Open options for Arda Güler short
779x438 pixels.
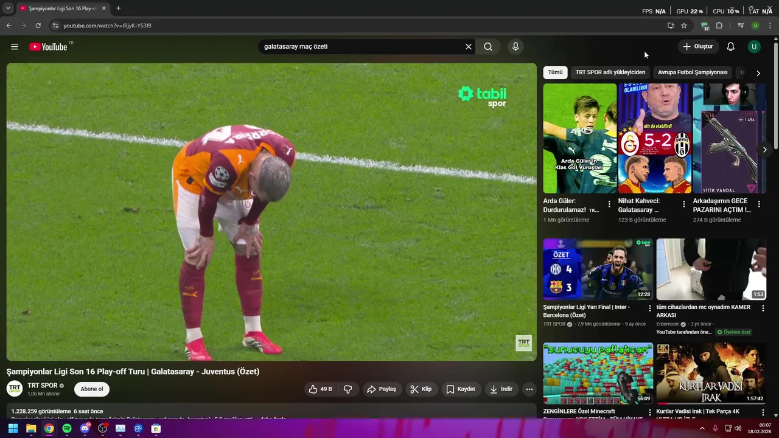tap(609, 204)
